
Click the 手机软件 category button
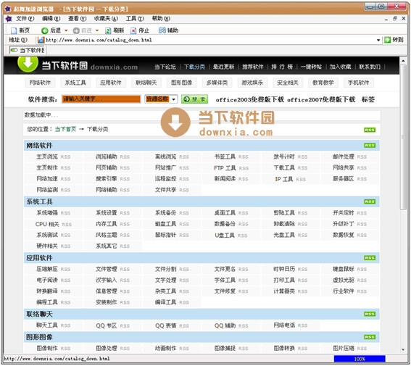(359, 83)
